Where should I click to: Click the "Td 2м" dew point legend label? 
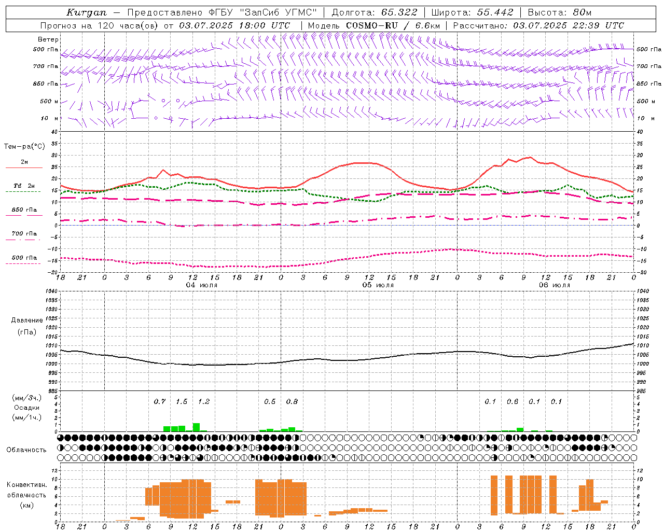point(24,186)
